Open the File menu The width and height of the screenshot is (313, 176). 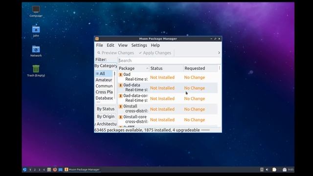(x=99, y=45)
